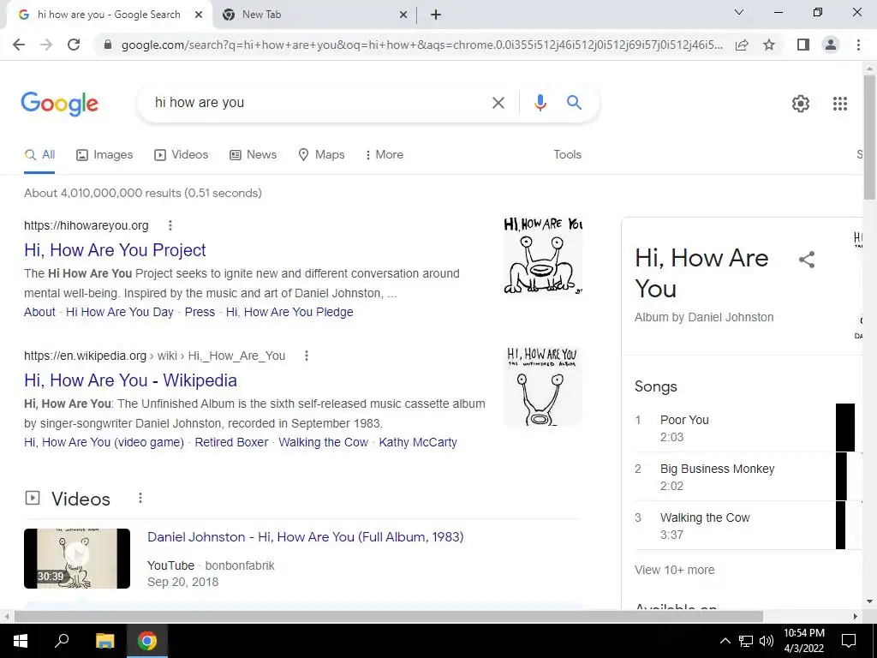
Task: Go back using browser back arrow
Action: coord(19,45)
